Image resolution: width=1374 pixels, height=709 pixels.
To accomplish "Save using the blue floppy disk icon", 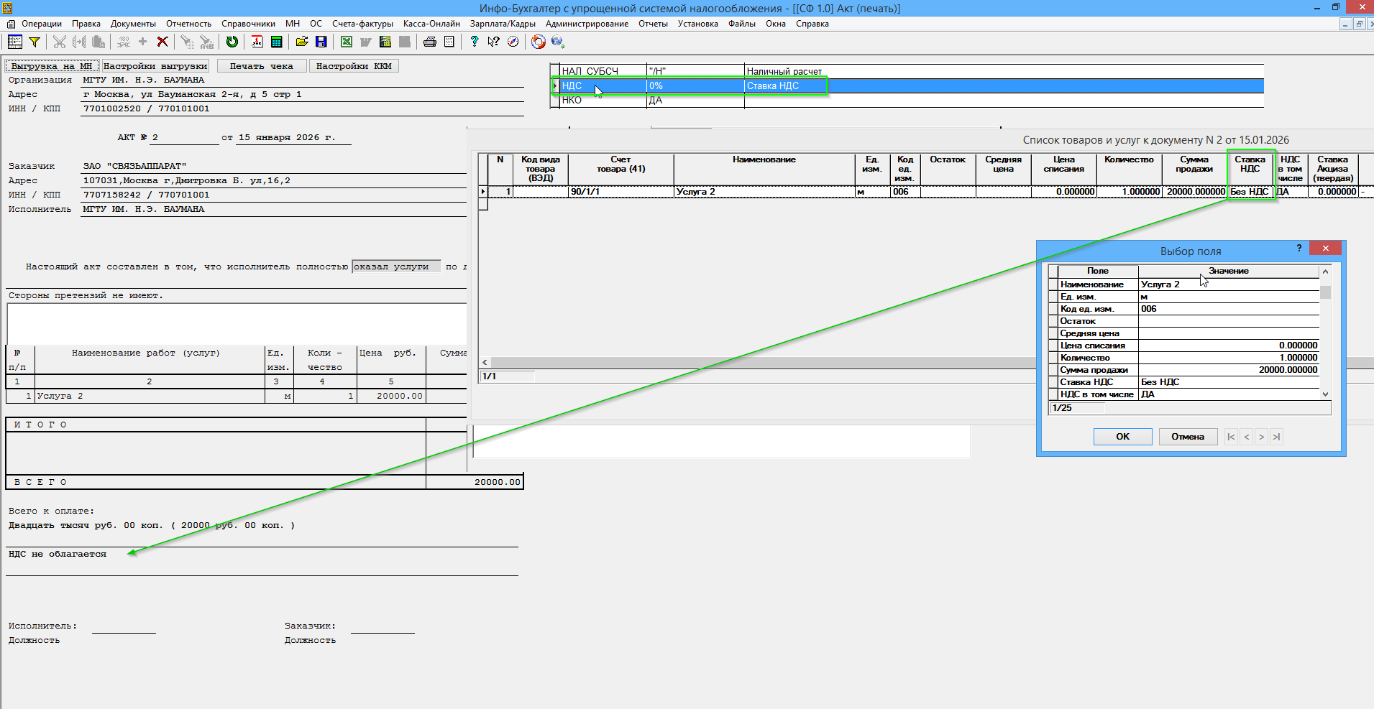I will pos(321,42).
